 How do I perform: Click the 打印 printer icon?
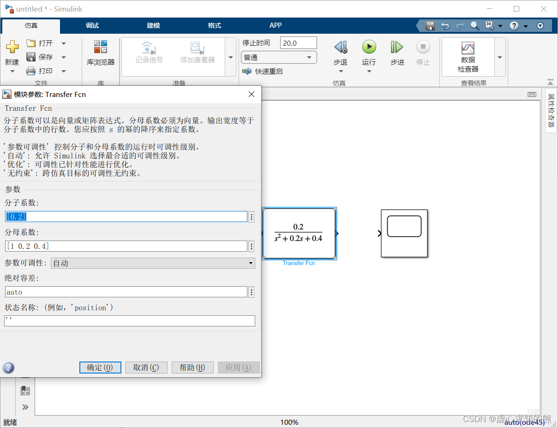point(31,71)
